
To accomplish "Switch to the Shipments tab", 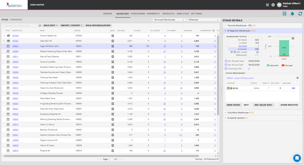I will click(x=153, y=13).
